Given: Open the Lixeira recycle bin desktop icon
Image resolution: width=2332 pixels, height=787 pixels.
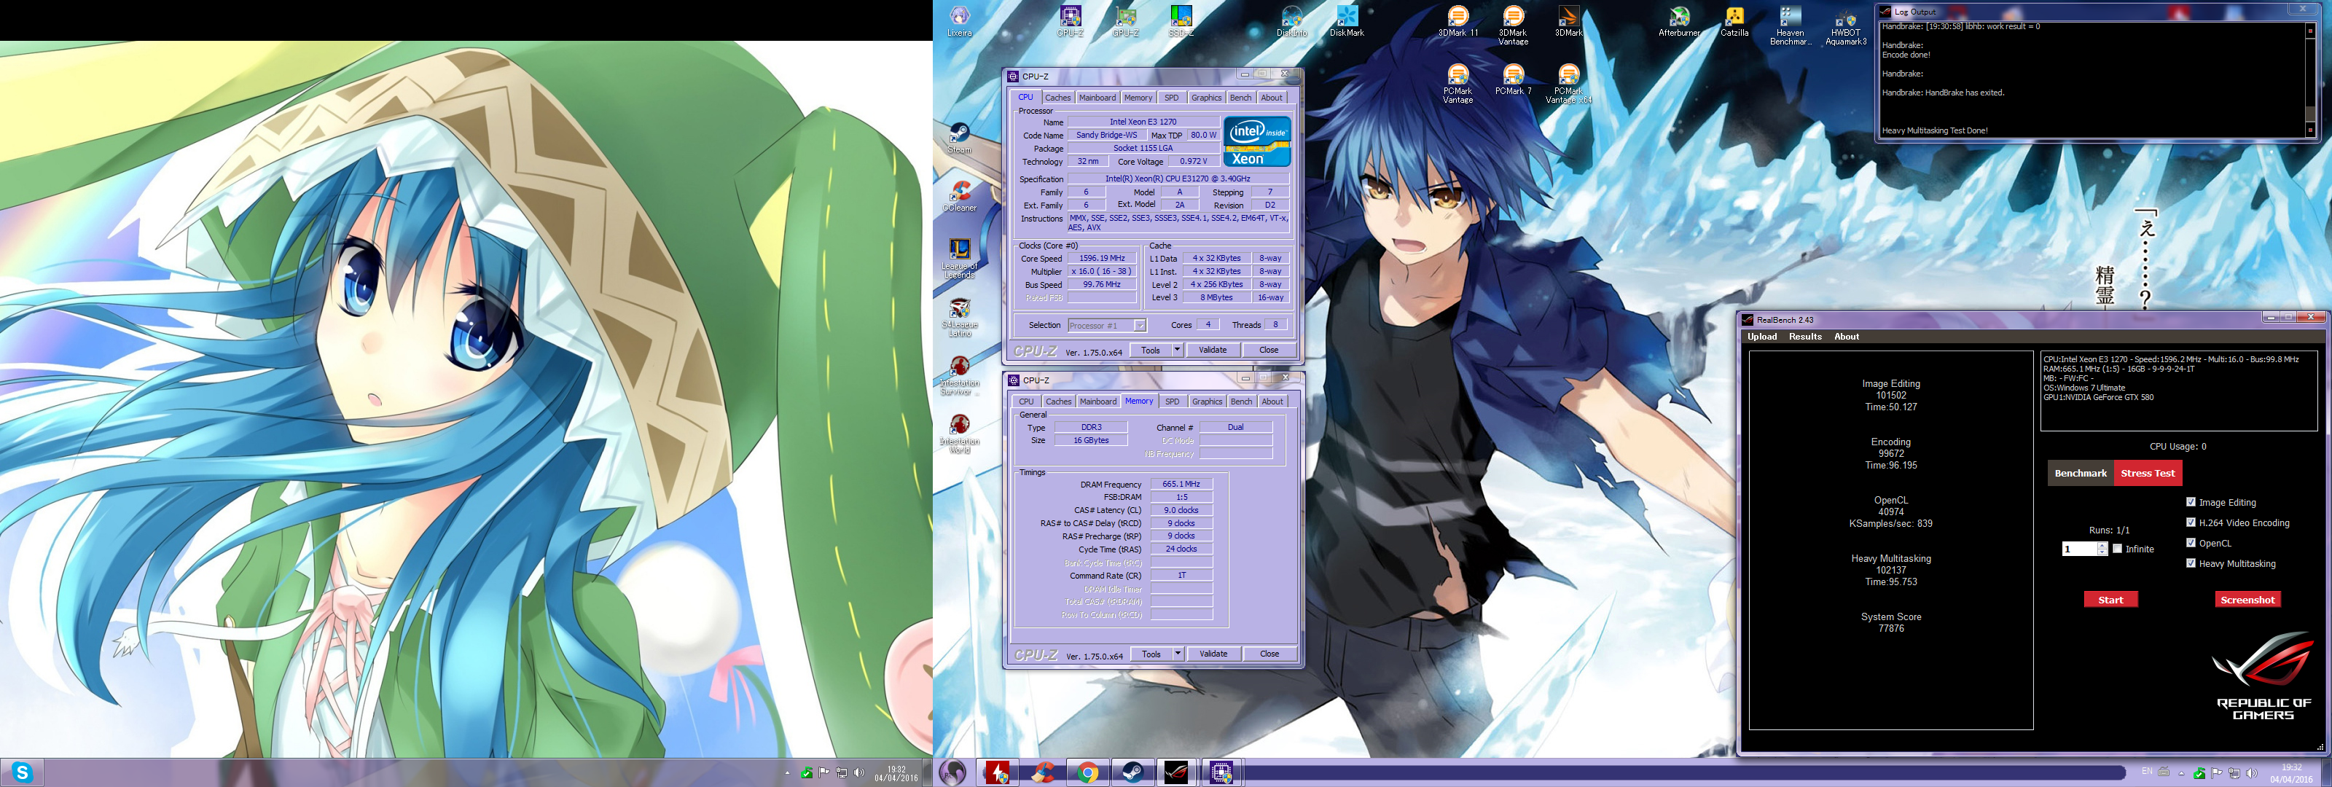Looking at the screenshot, I should coord(960,22).
